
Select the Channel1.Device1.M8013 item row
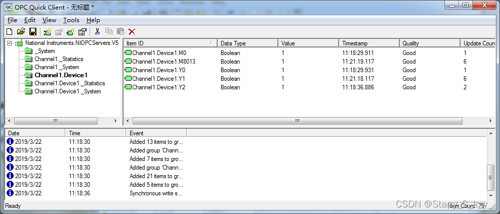(309, 62)
